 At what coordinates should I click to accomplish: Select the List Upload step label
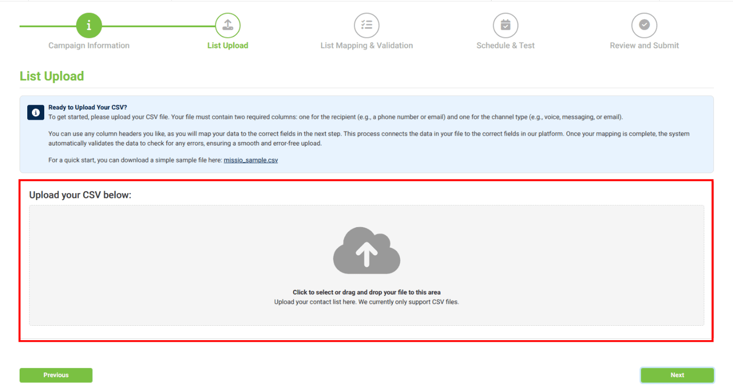pyautogui.click(x=228, y=45)
